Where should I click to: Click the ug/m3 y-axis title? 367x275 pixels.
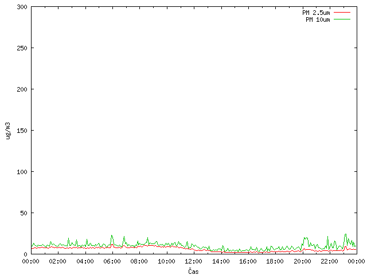tap(8, 131)
